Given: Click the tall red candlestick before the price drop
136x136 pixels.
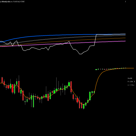Looking at the screenshot, I should point(71,87).
